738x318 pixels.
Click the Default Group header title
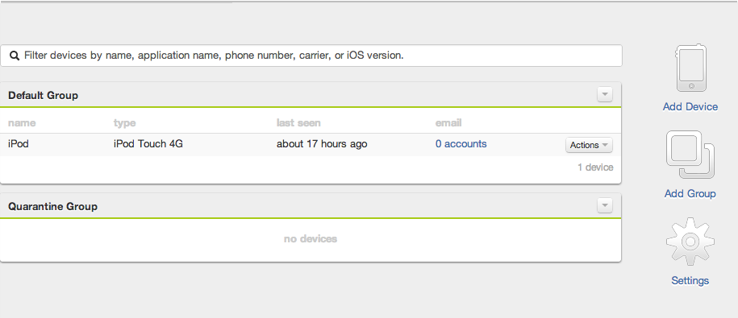(x=43, y=95)
